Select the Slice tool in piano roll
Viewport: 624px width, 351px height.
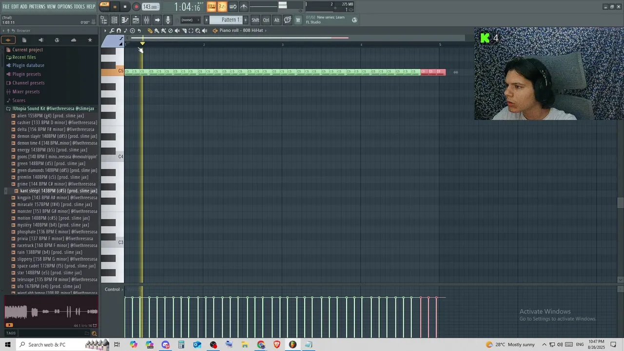click(184, 31)
